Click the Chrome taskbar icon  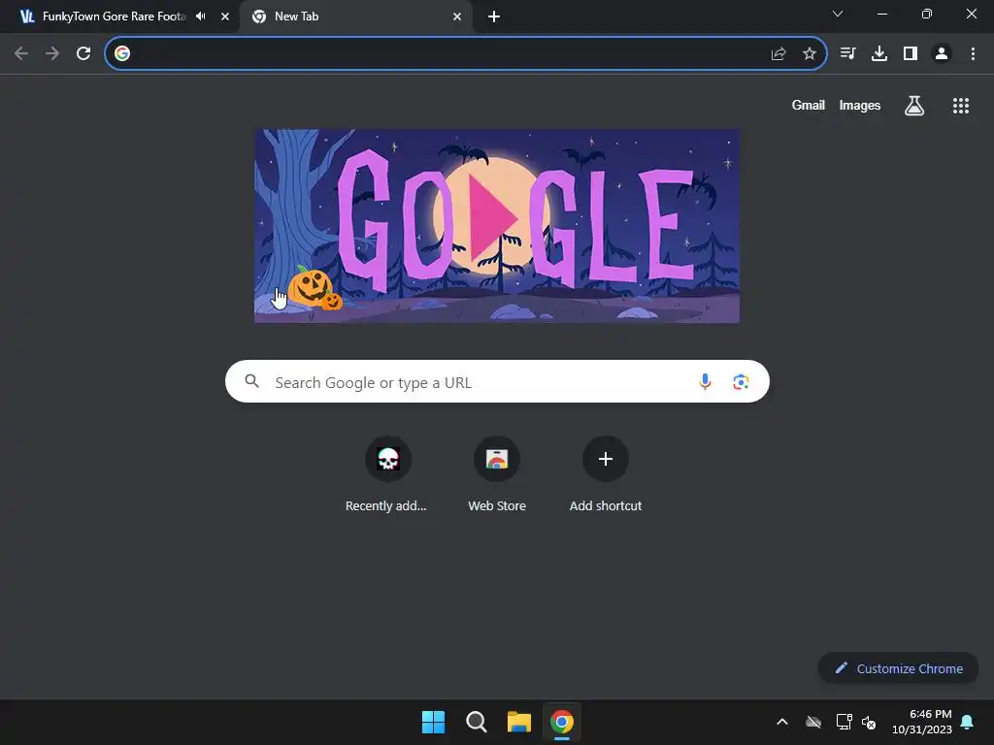tap(562, 722)
